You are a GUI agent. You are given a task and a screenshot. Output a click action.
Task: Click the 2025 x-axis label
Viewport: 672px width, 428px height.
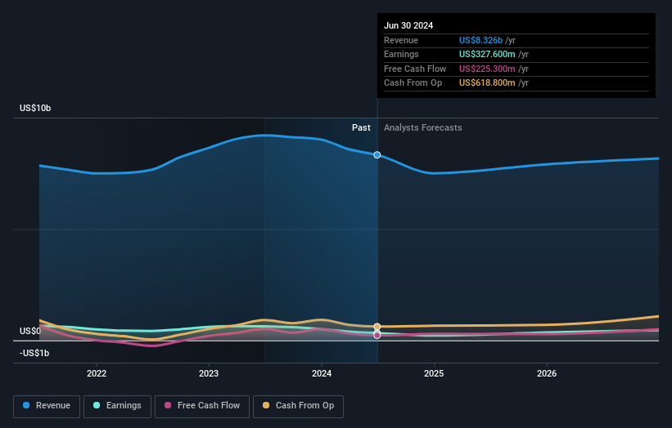[434, 373]
